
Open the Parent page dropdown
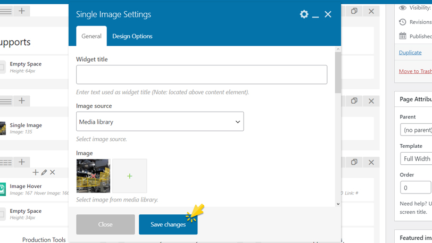[x=416, y=130]
